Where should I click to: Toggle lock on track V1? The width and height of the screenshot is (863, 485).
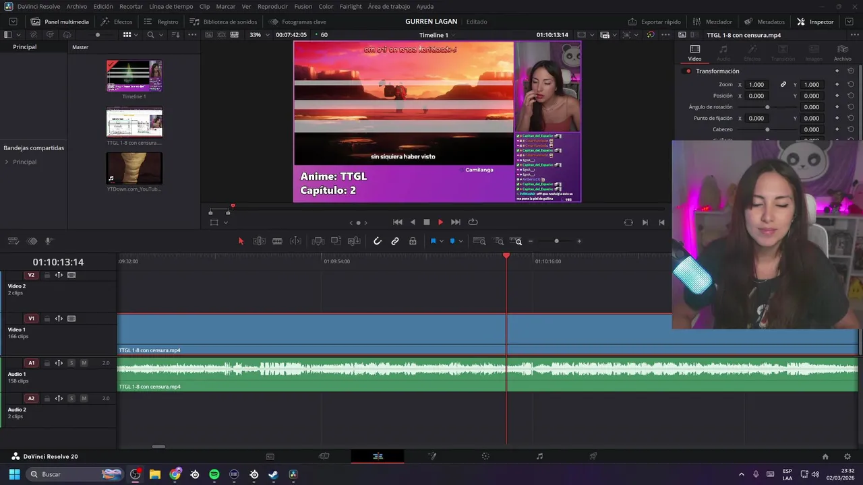click(47, 319)
